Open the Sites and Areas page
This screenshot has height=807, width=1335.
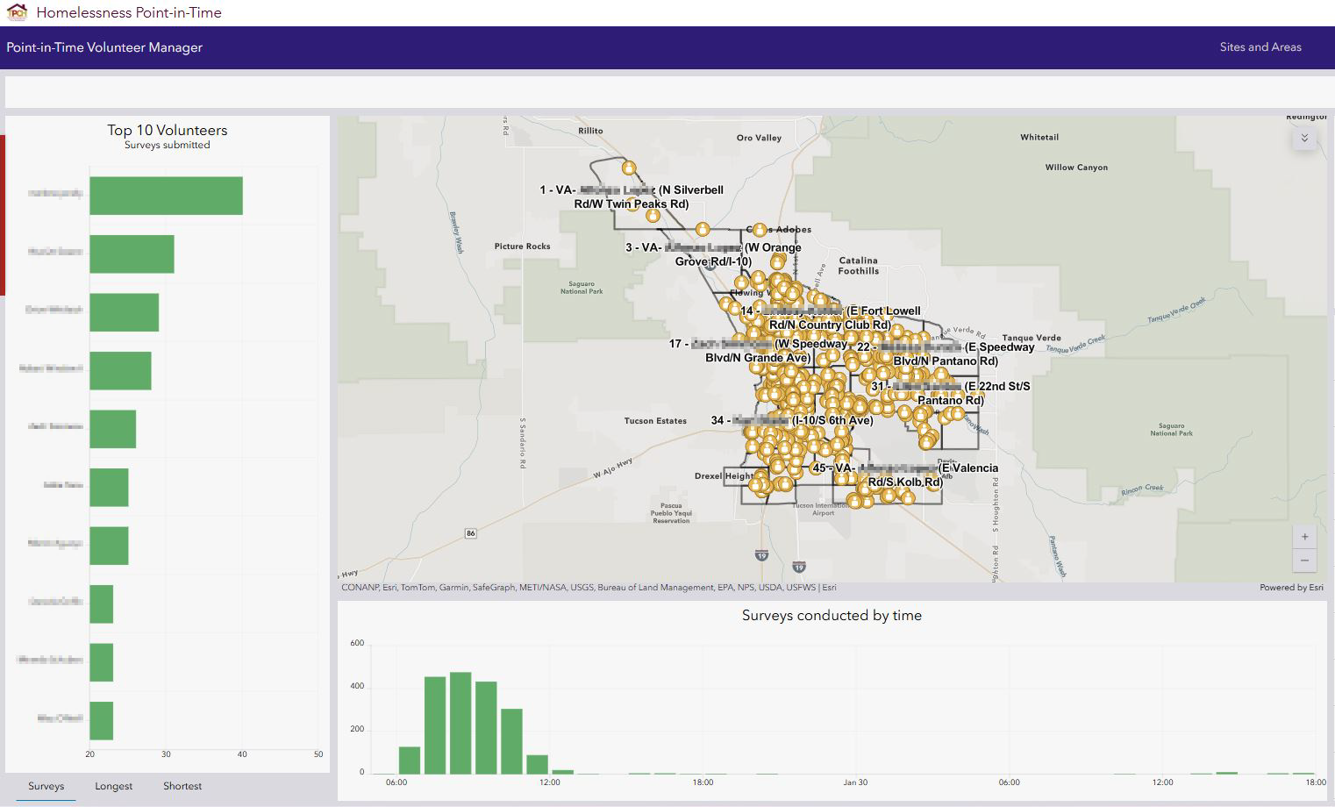1260,46
